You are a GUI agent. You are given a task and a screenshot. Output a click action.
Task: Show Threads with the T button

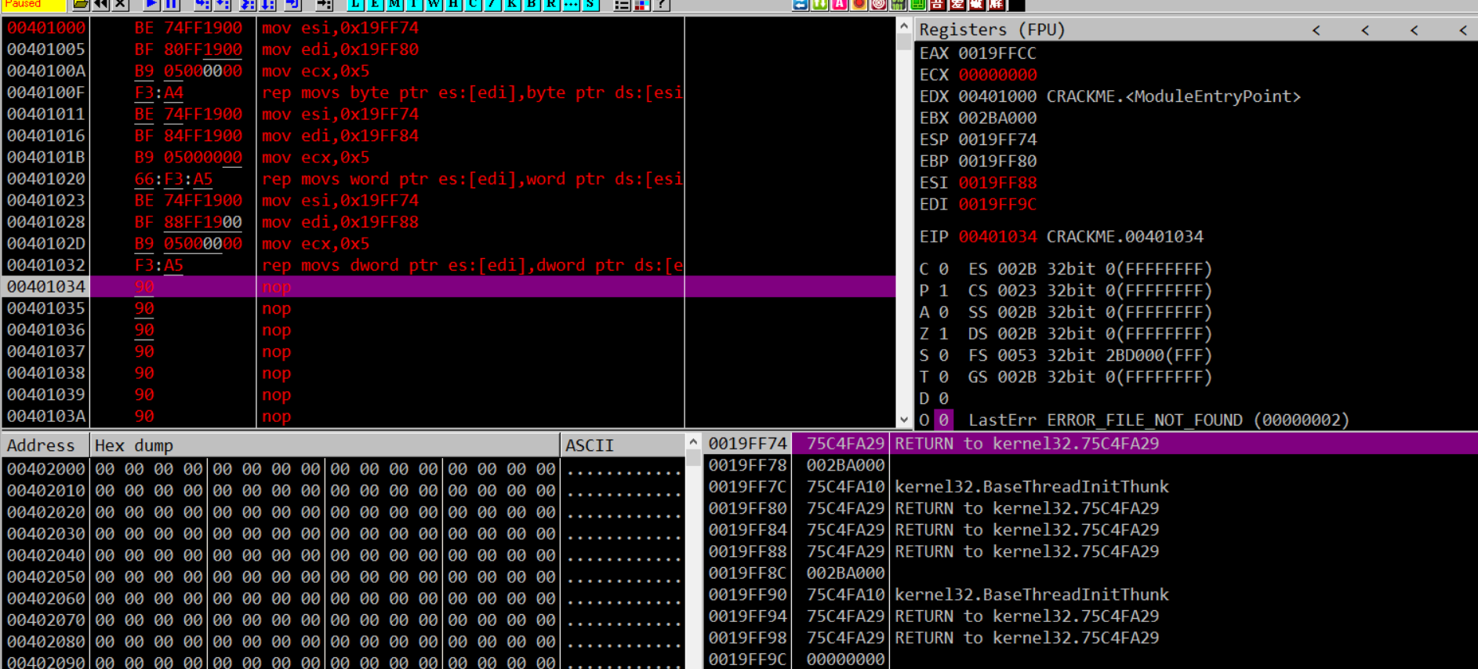pos(414,4)
